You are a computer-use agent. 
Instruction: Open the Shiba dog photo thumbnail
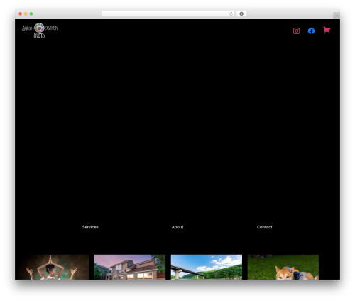[x=283, y=267]
